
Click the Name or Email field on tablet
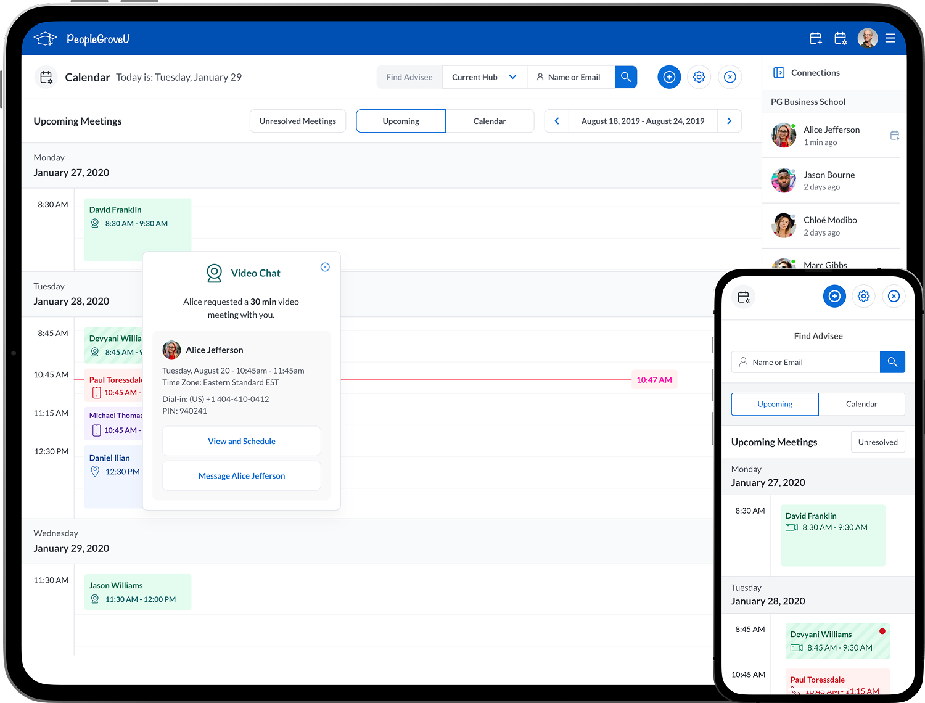click(x=573, y=77)
